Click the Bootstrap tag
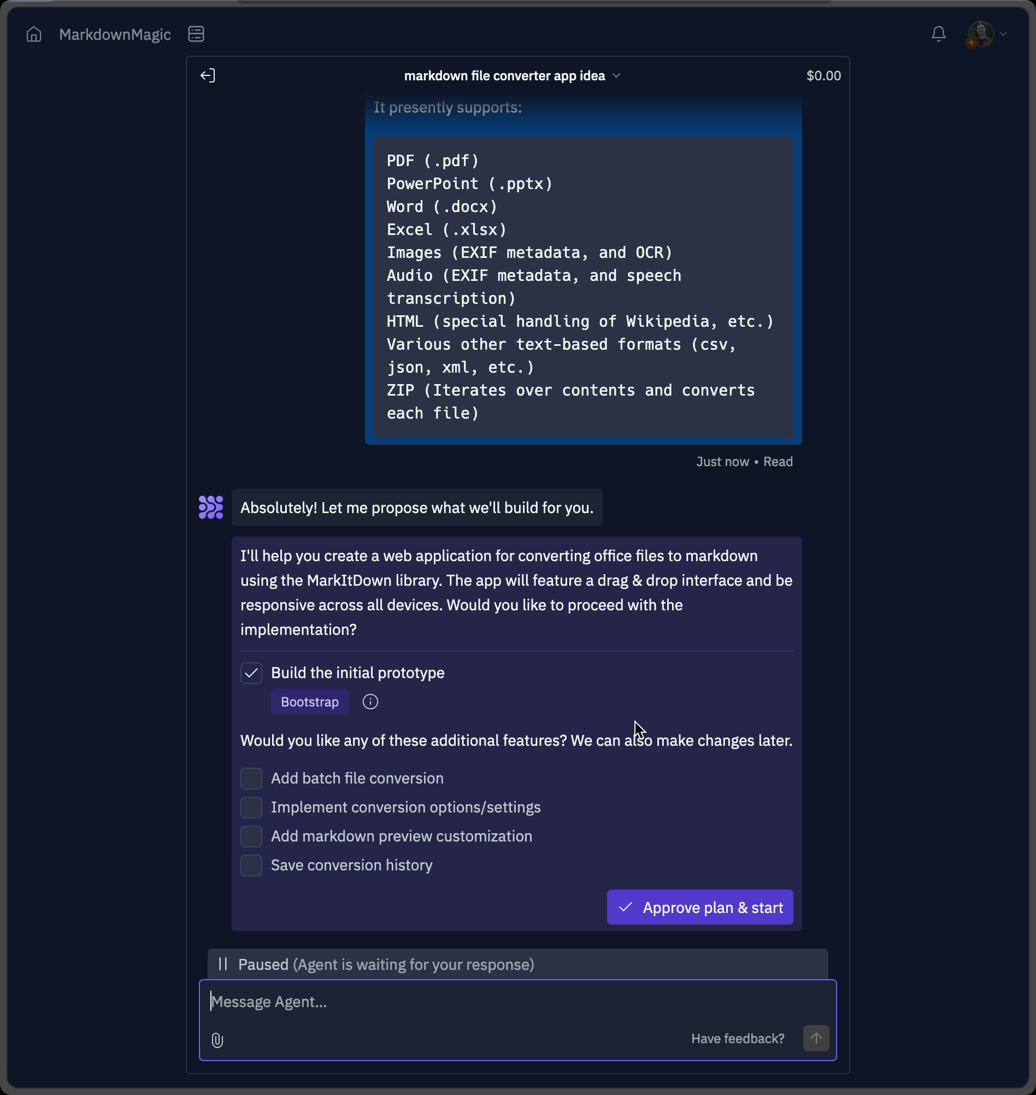 coord(310,702)
